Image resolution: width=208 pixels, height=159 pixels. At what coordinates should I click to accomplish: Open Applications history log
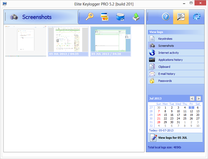point(170,60)
